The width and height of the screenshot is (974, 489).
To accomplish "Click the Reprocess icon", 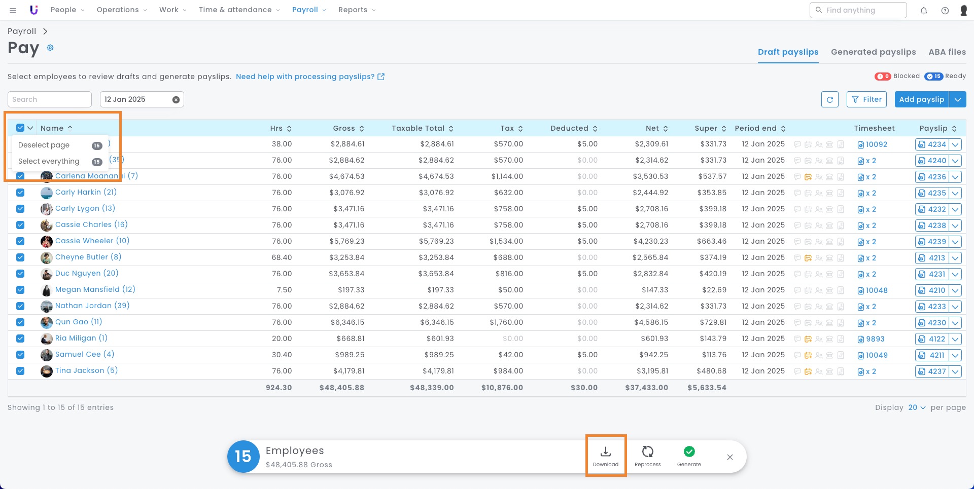I will pyautogui.click(x=647, y=452).
